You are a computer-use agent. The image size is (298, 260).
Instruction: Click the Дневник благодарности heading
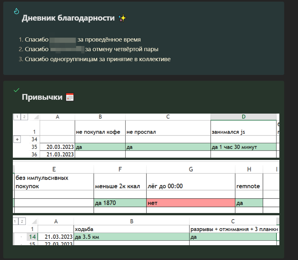[x=68, y=18]
